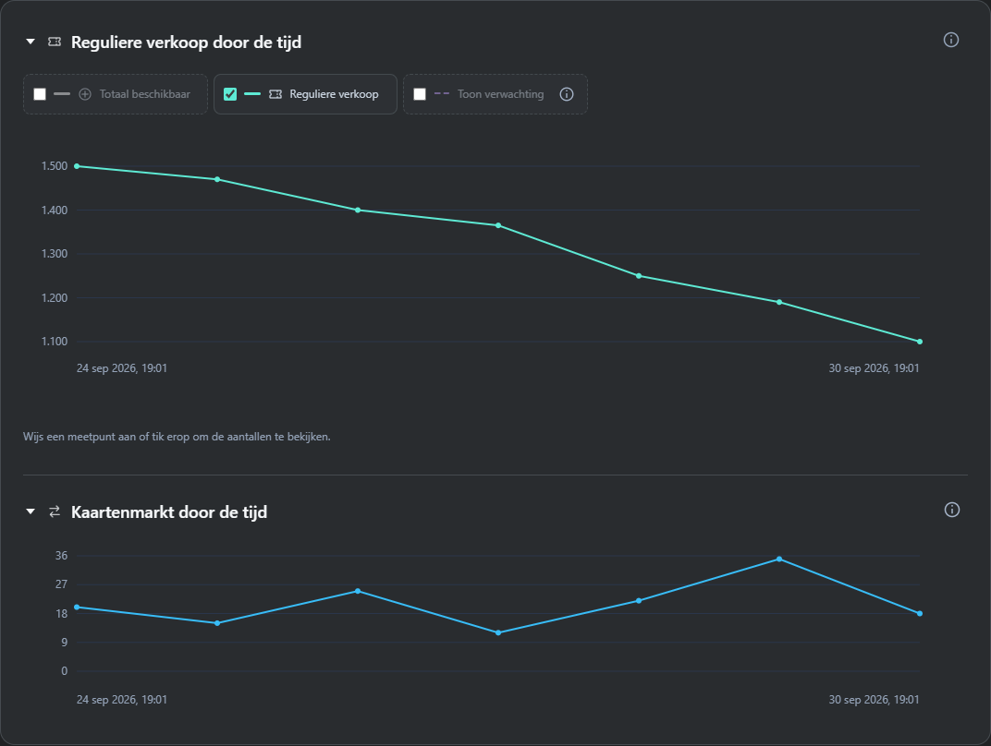Click the heading text Reguliere verkoop door de tijd
The image size is (991, 746).
pyautogui.click(x=186, y=42)
